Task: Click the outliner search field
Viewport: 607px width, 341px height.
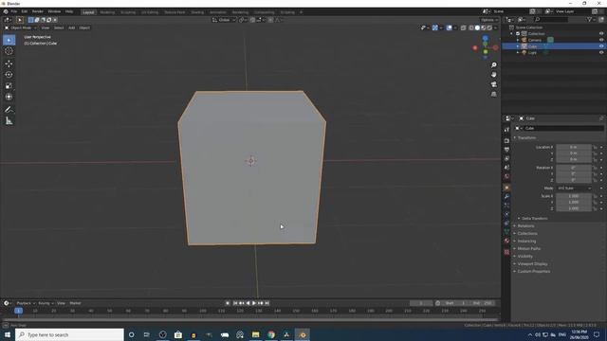Action: (x=551, y=19)
